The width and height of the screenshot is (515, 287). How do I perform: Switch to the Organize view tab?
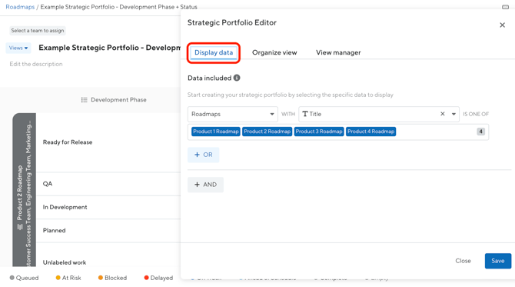[x=274, y=52]
